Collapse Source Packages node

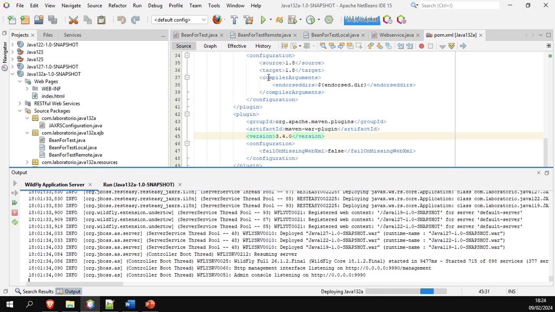pos(20,111)
